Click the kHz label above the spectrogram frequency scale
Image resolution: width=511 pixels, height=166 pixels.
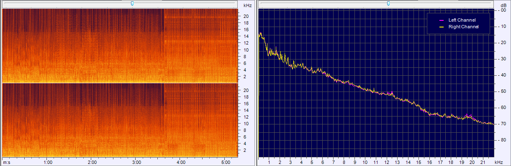click(x=247, y=5)
